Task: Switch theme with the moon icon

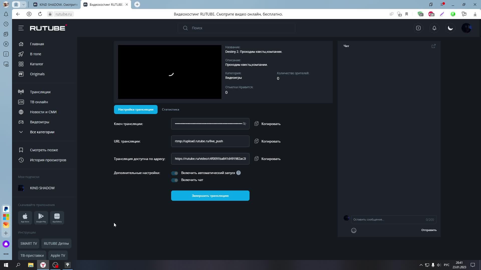Action: click(x=450, y=28)
